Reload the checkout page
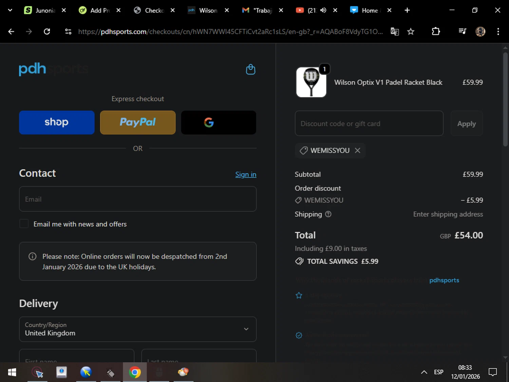Viewport: 509px width, 382px height. click(47, 32)
